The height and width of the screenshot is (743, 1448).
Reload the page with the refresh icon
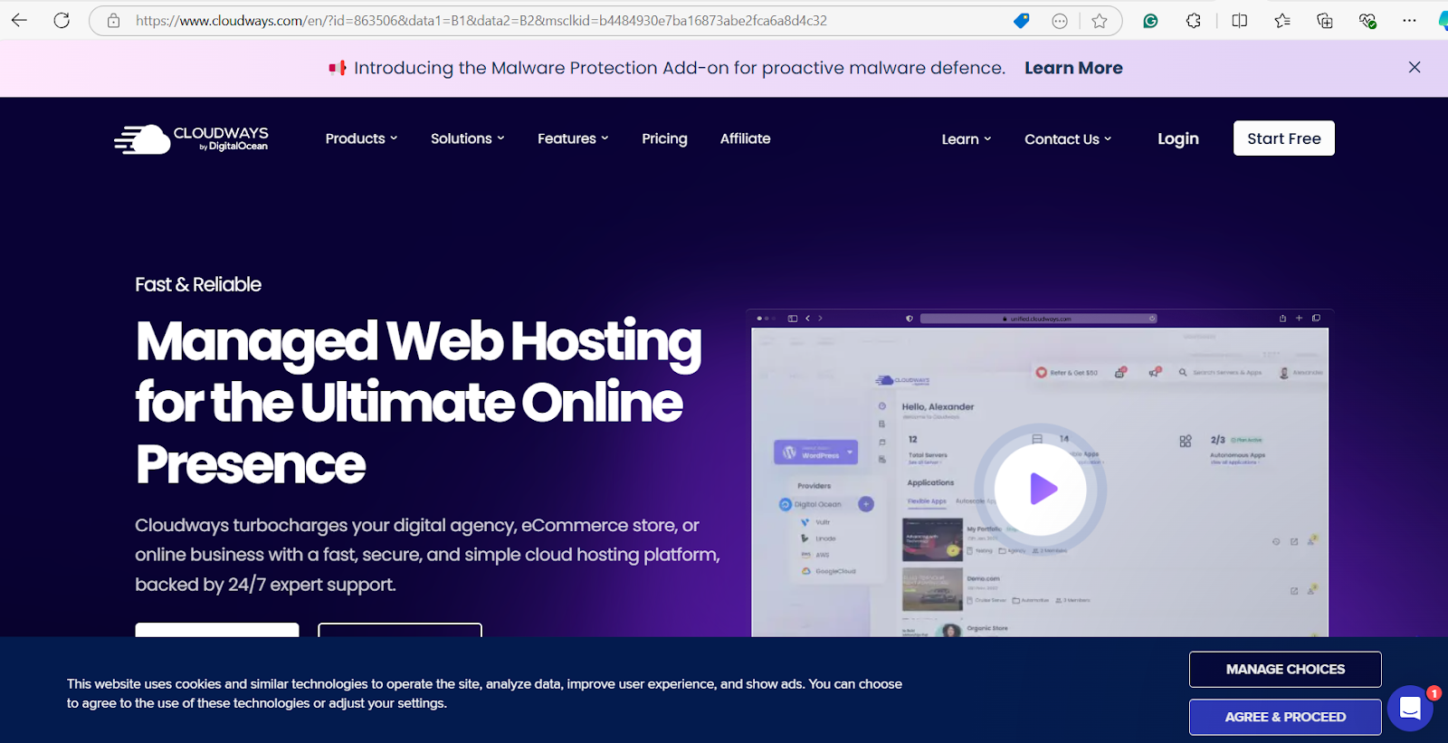pos(62,20)
